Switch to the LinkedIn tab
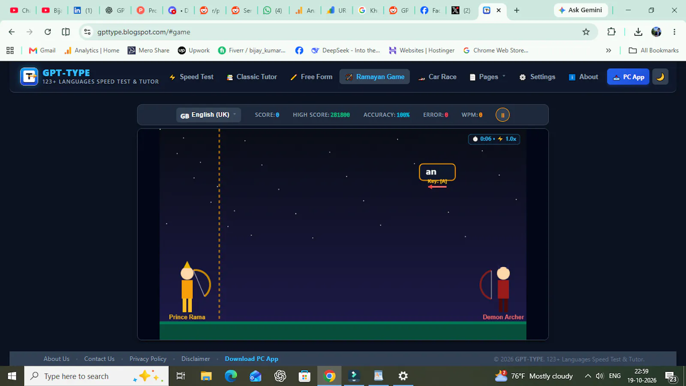The height and width of the screenshot is (386, 686). click(83, 10)
